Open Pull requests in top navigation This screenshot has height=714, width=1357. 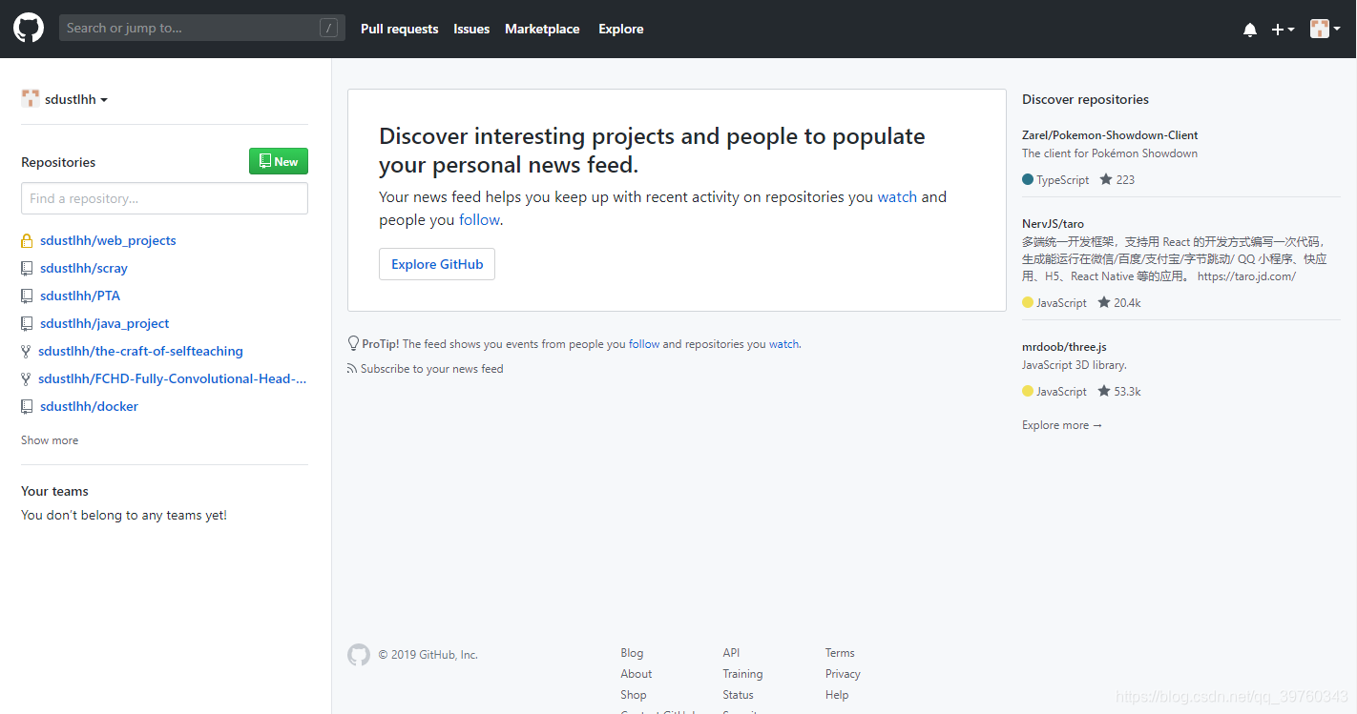click(399, 29)
